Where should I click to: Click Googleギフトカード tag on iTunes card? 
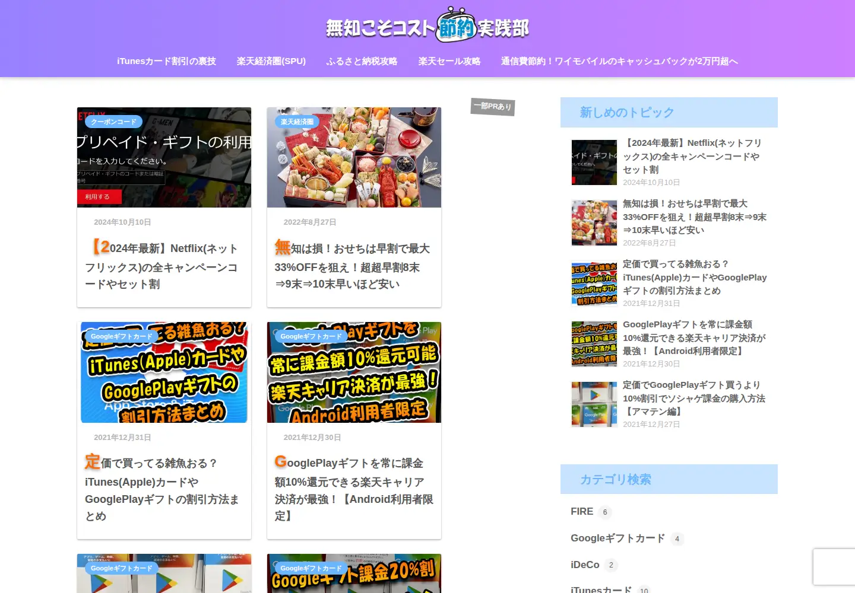(x=121, y=336)
